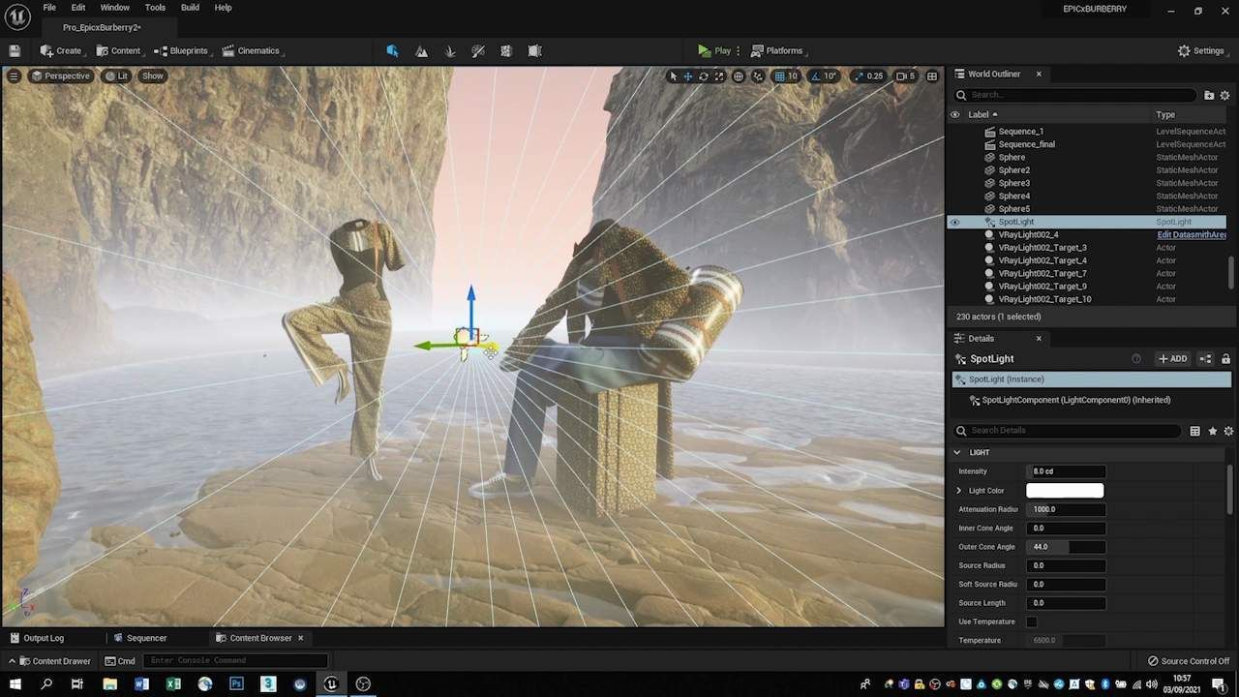1239x697 pixels.
Task: Open Photoshop from the Windows taskbar
Action: [236, 684]
